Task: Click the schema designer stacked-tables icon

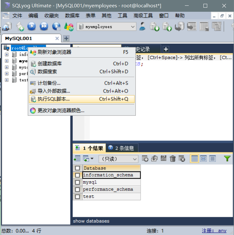Action: tap(216, 26)
